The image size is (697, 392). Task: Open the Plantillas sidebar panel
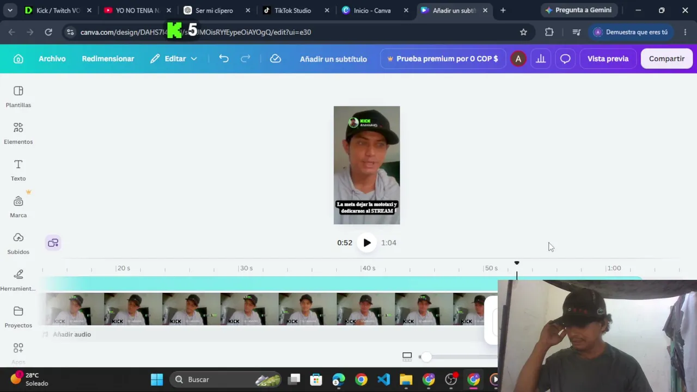[19, 96]
